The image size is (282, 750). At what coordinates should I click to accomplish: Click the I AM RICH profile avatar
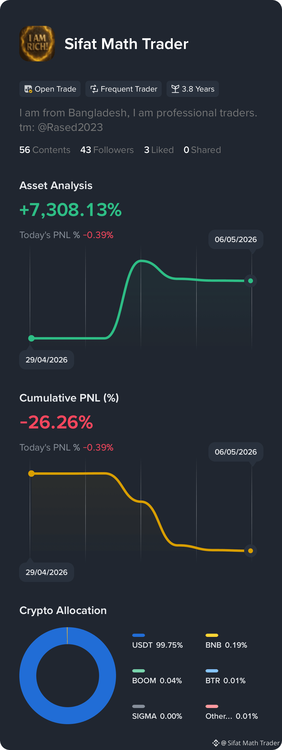37,44
